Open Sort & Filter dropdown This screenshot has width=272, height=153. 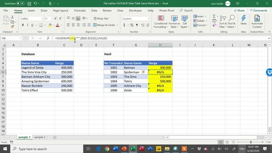click(223, 22)
